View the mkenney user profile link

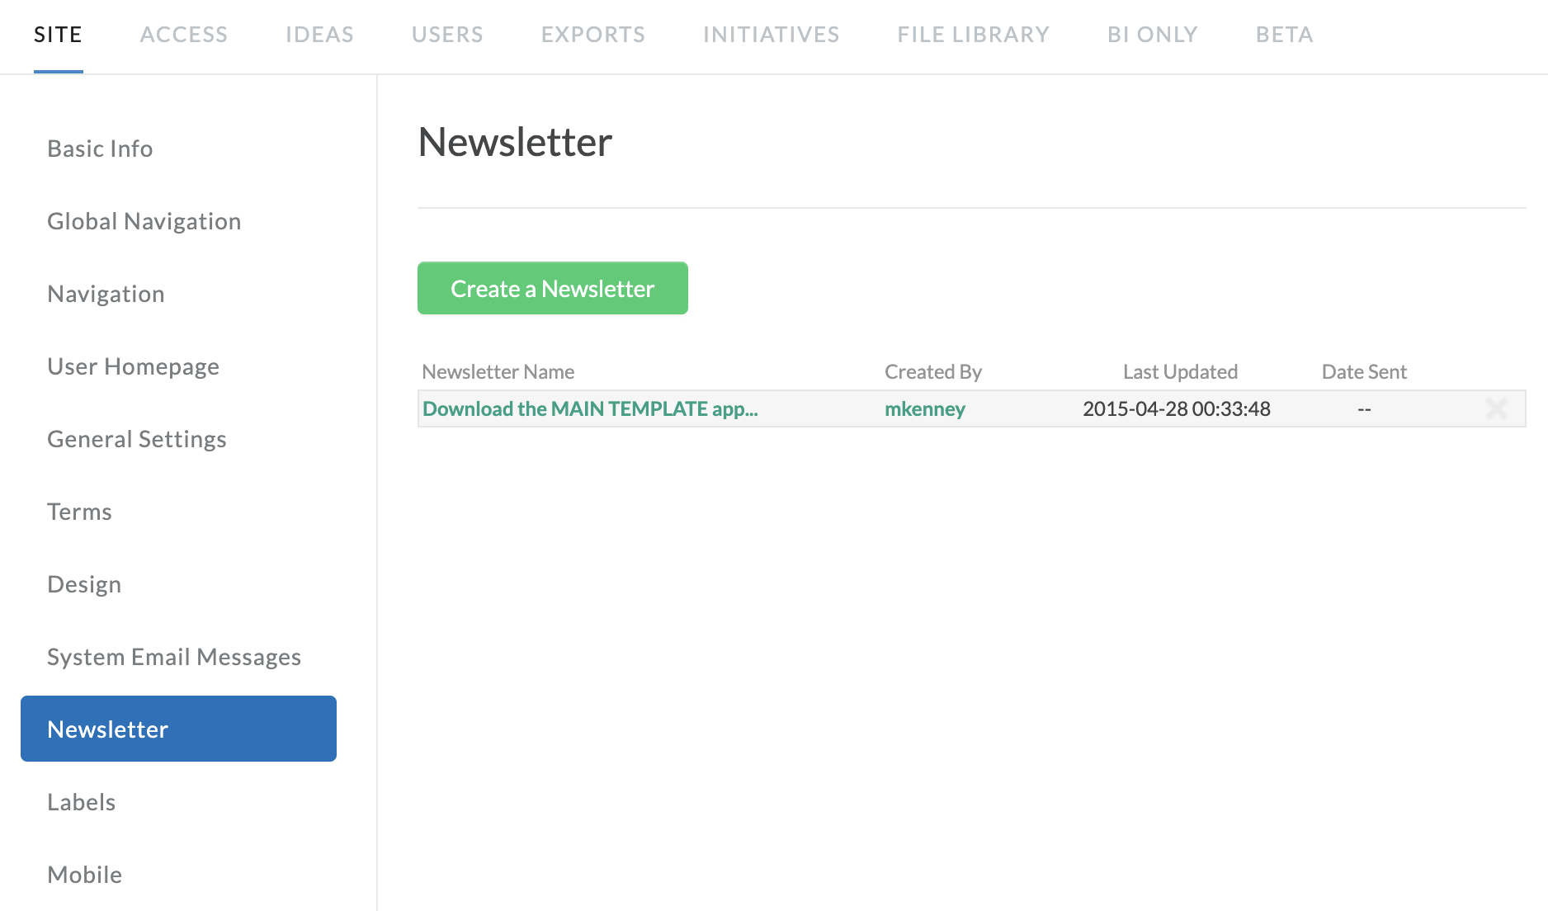coord(925,408)
